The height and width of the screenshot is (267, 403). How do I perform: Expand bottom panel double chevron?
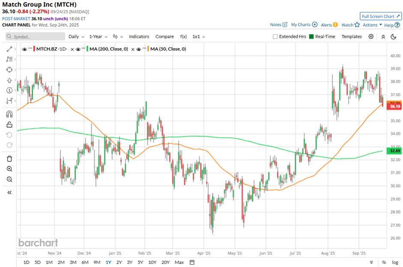pos(371,262)
